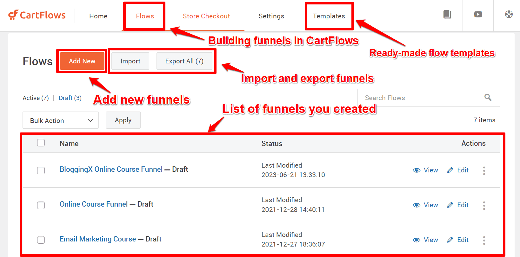Check the BloggingX Online Course Funnel checkbox

pos(41,170)
